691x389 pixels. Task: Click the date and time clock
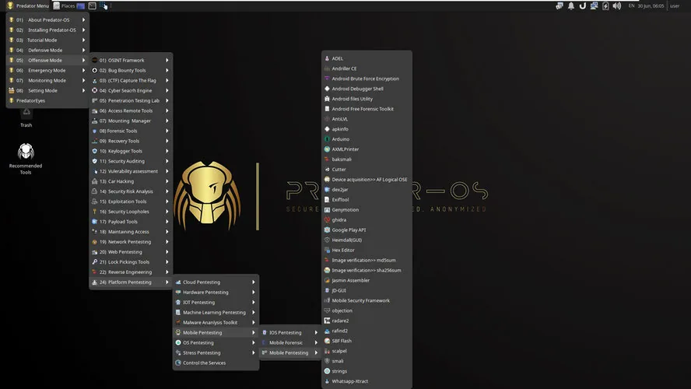(x=651, y=5)
